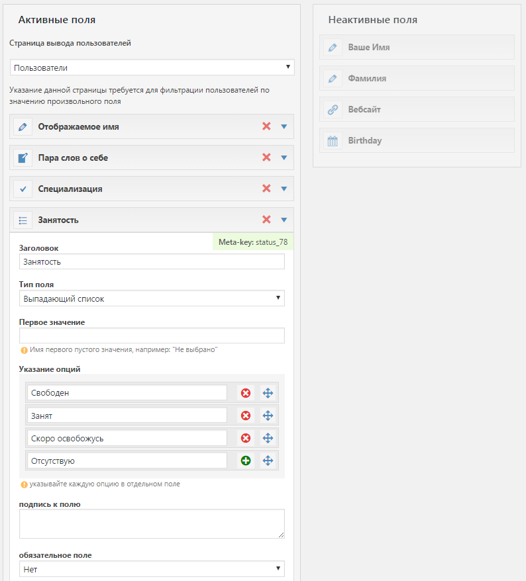
Task: Select the Специализация field title
Action: [x=70, y=189]
